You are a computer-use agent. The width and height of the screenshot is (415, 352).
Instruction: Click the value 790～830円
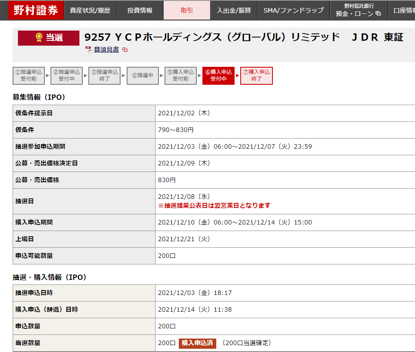tap(176, 130)
